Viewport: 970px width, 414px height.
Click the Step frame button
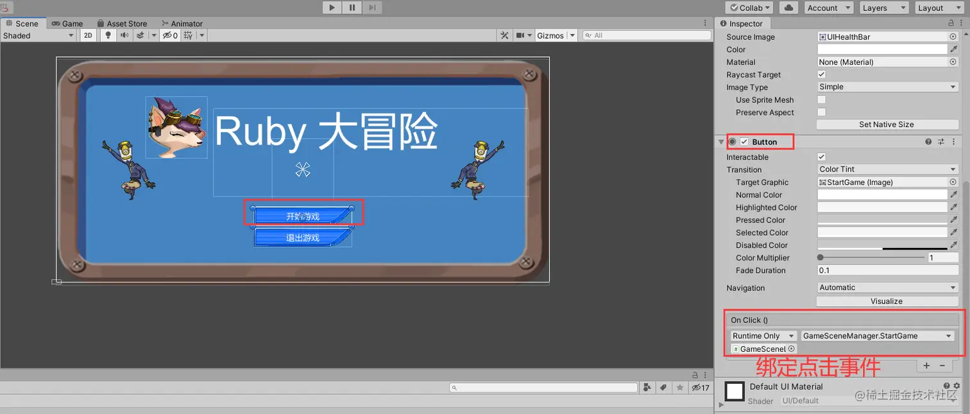372,8
